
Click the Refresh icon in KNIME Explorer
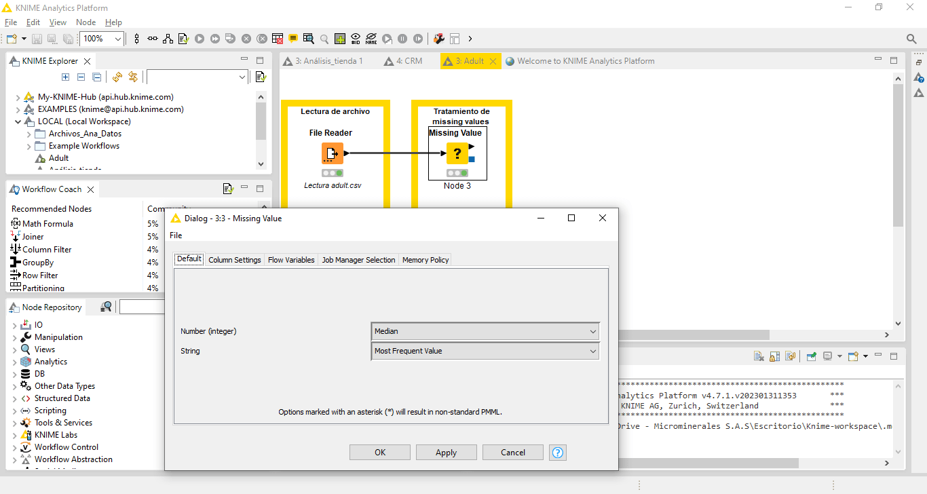117,77
